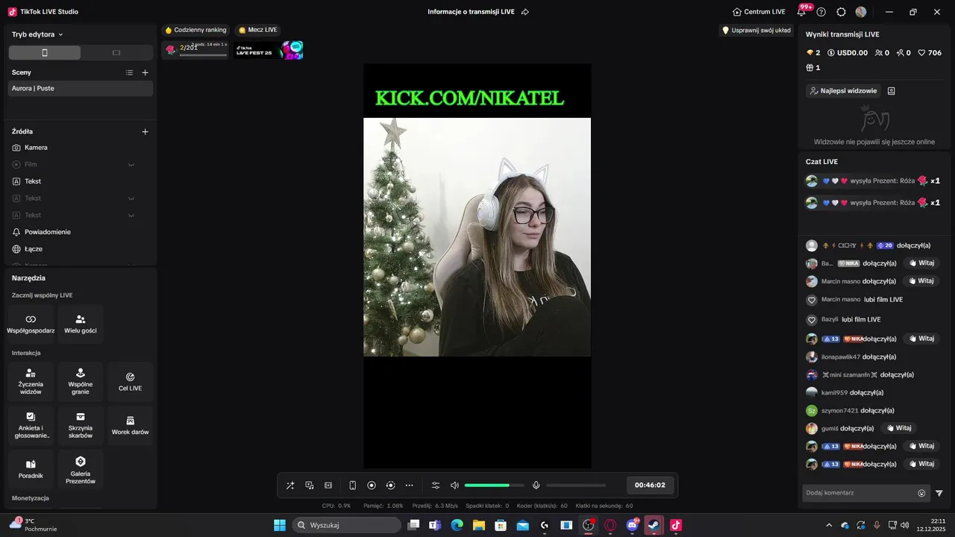Open the notifications bell with 99+ badge
Screen dimensions: 955x537
[x=801, y=12]
